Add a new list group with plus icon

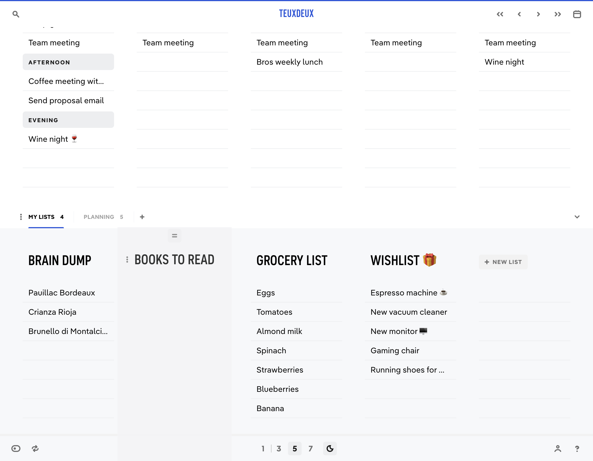142,217
